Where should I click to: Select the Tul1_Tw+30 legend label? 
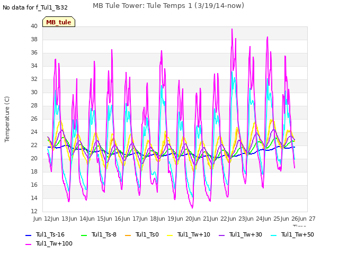[x=246, y=234]
